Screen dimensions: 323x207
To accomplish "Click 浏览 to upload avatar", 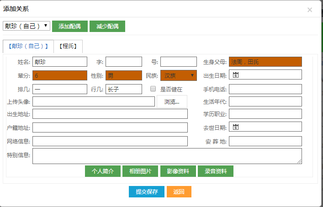I will click(x=172, y=101).
